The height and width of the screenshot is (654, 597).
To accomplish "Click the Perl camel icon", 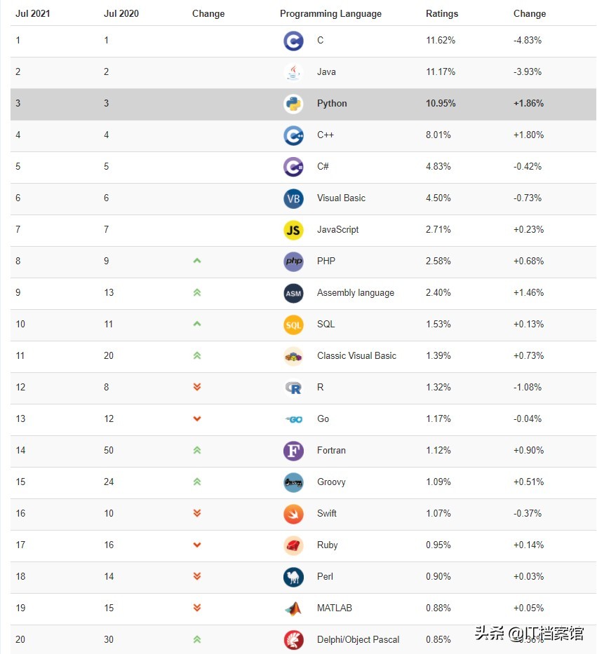I will pos(293,577).
